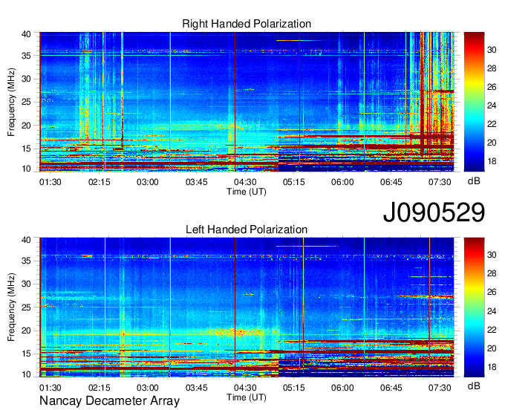Viewport: 505px width, 410px height.
Task: Click the 15 MHz frequency tick of Right Handed plot
Action: 26,149
